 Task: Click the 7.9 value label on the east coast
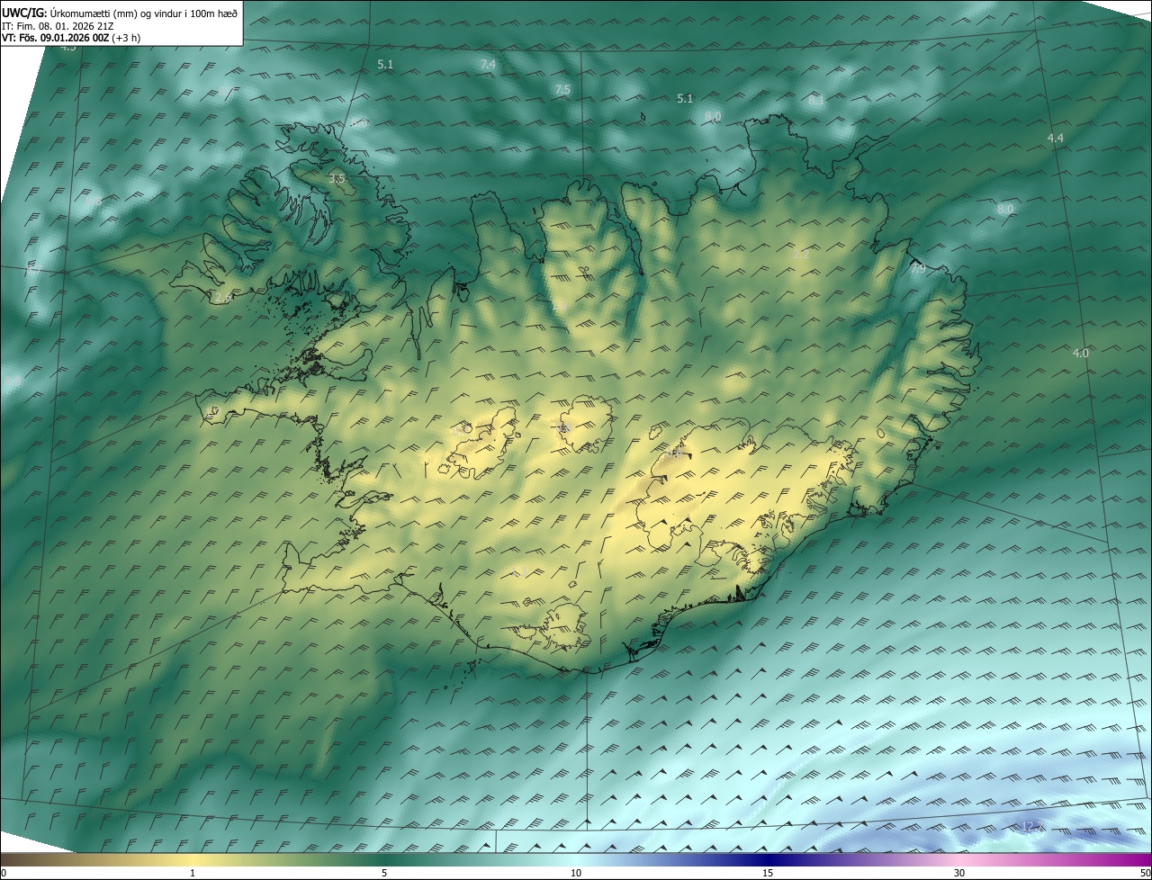(x=918, y=268)
